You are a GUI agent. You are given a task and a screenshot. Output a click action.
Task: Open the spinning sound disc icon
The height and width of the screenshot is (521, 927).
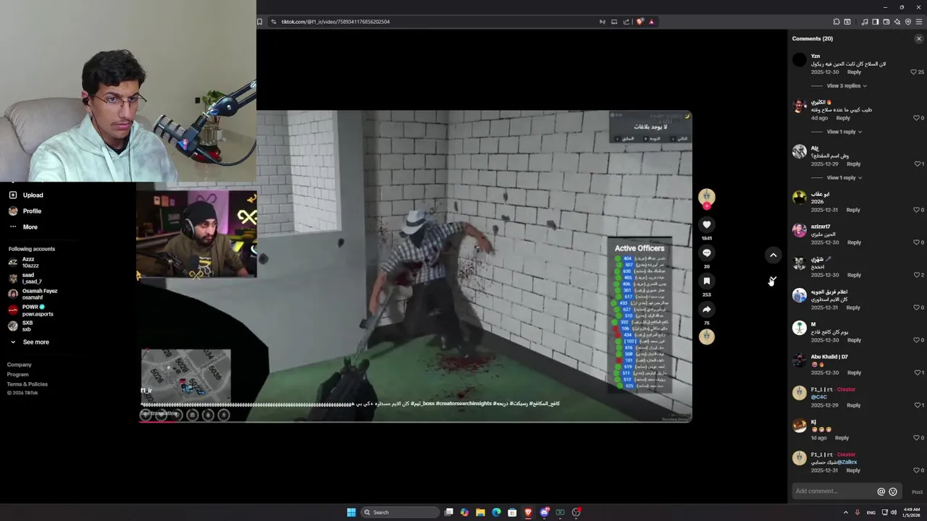pyautogui.click(x=707, y=336)
